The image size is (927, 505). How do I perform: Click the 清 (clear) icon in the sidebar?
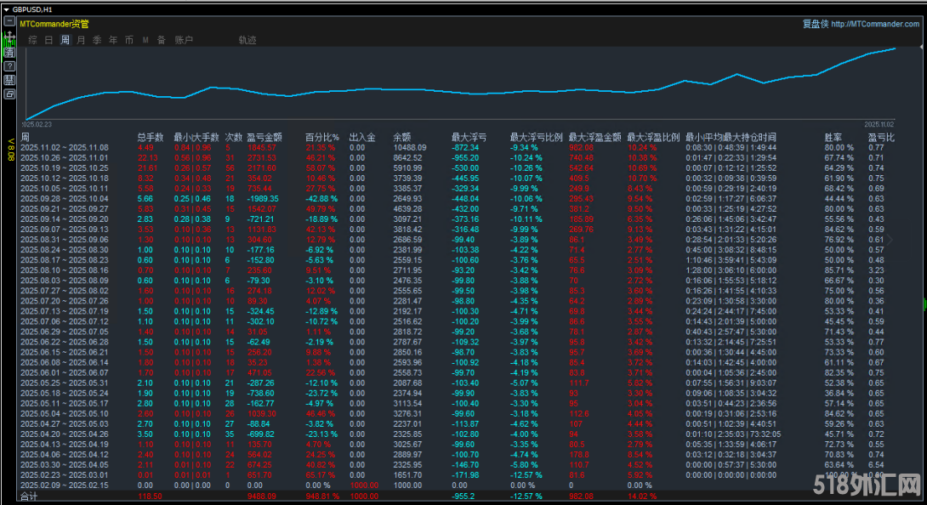click(x=10, y=52)
